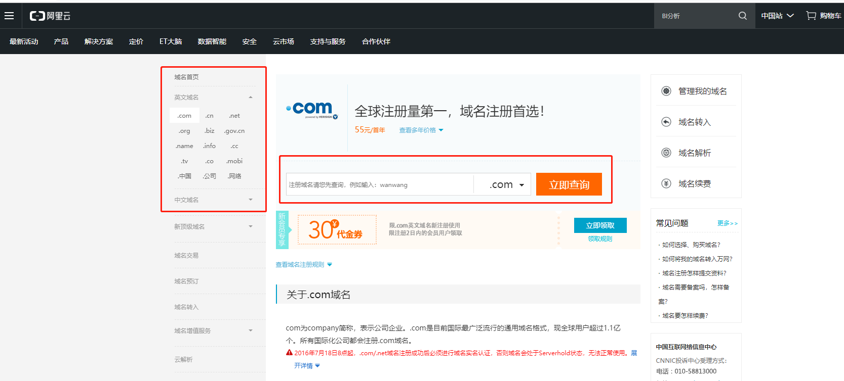The width and height of the screenshot is (844, 381).
Task: Expand 查看多年价格 price list
Action: [421, 130]
